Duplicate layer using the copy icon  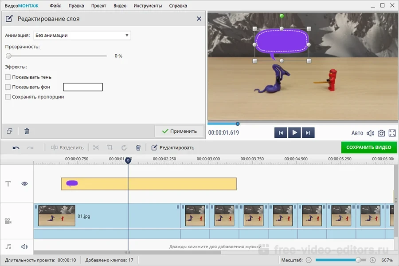(x=10, y=131)
